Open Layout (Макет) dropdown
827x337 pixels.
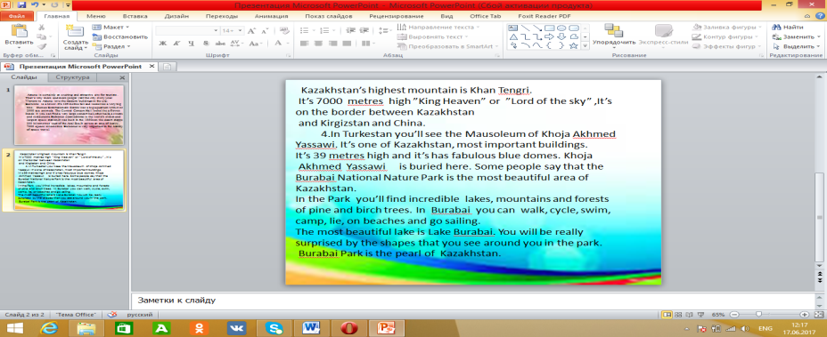[x=111, y=27]
